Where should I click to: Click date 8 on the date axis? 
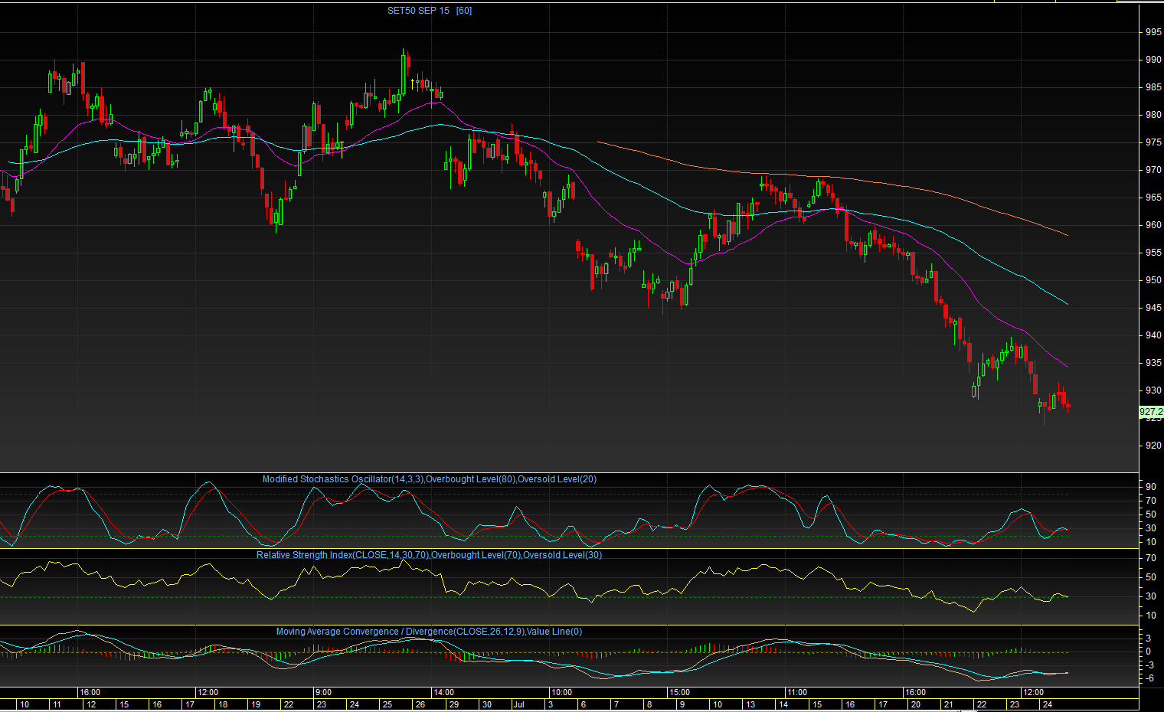(x=649, y=704)
